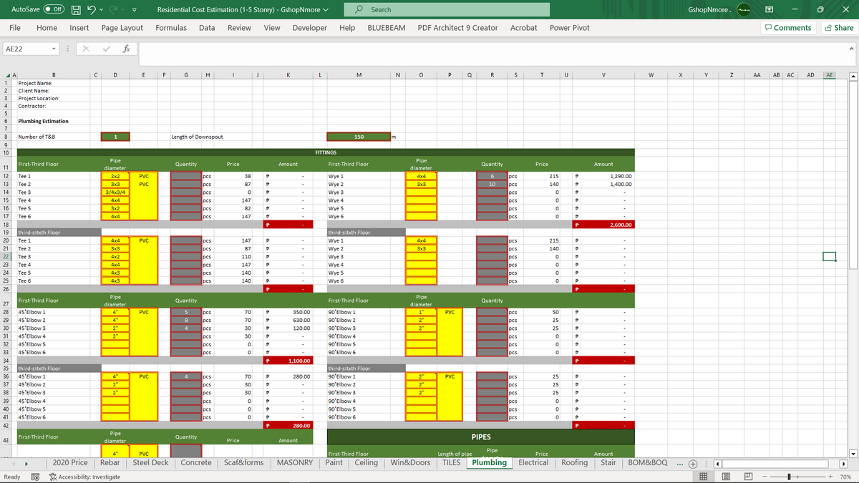Select the 45°Elbow 2 quantity cell showing 9

tap(185, 321)
